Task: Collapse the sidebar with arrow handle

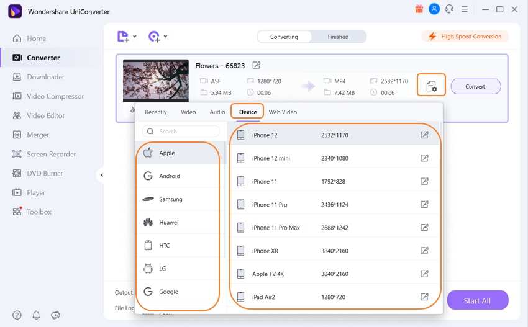Action: (101, 175)
